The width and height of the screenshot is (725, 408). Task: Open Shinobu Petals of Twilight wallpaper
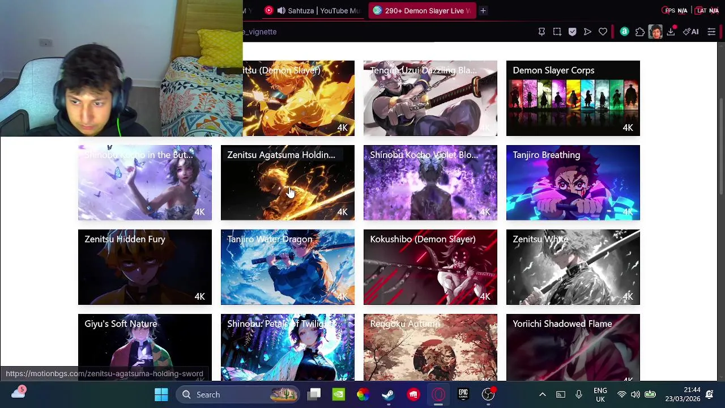click(x=288, y=347)
